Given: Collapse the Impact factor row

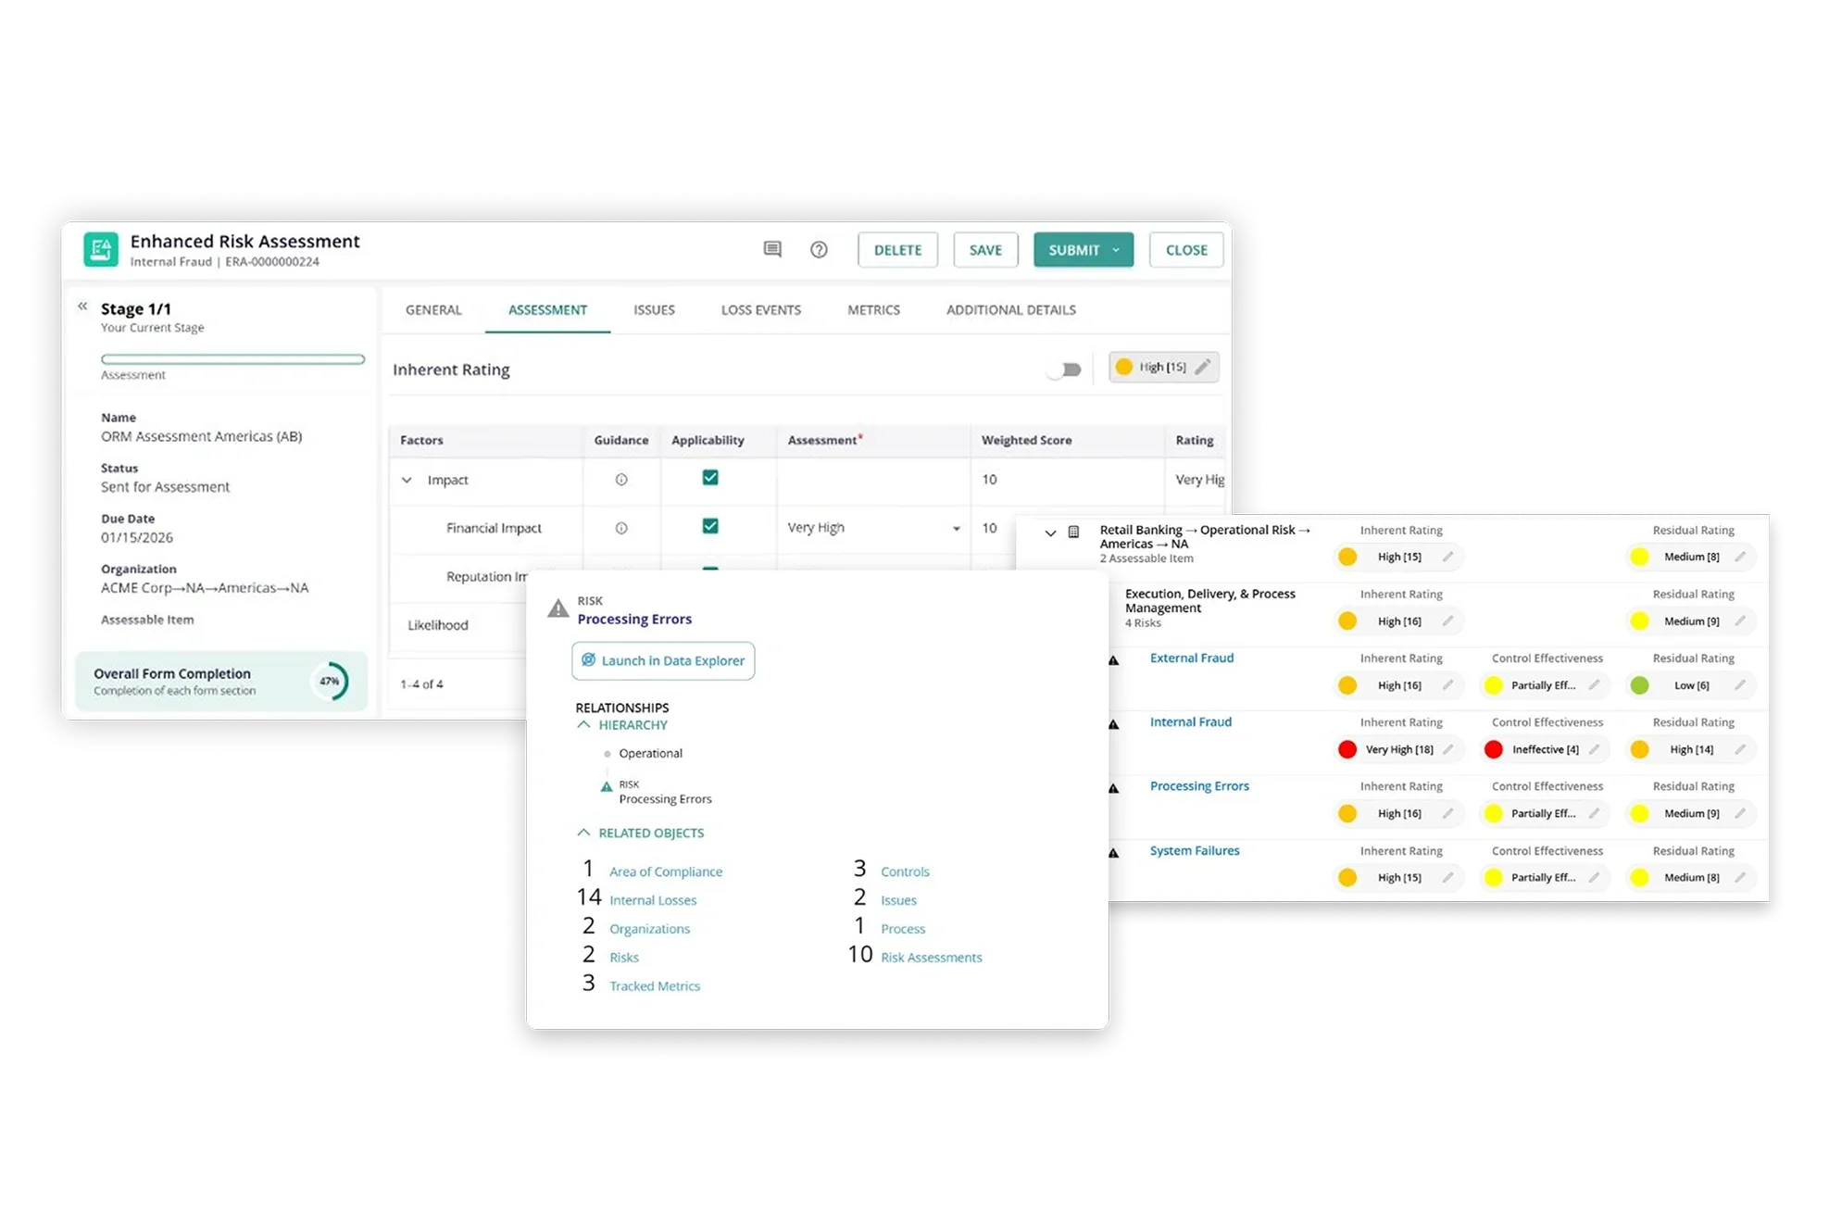Looking at the screenshot, I should click(407, 480).
